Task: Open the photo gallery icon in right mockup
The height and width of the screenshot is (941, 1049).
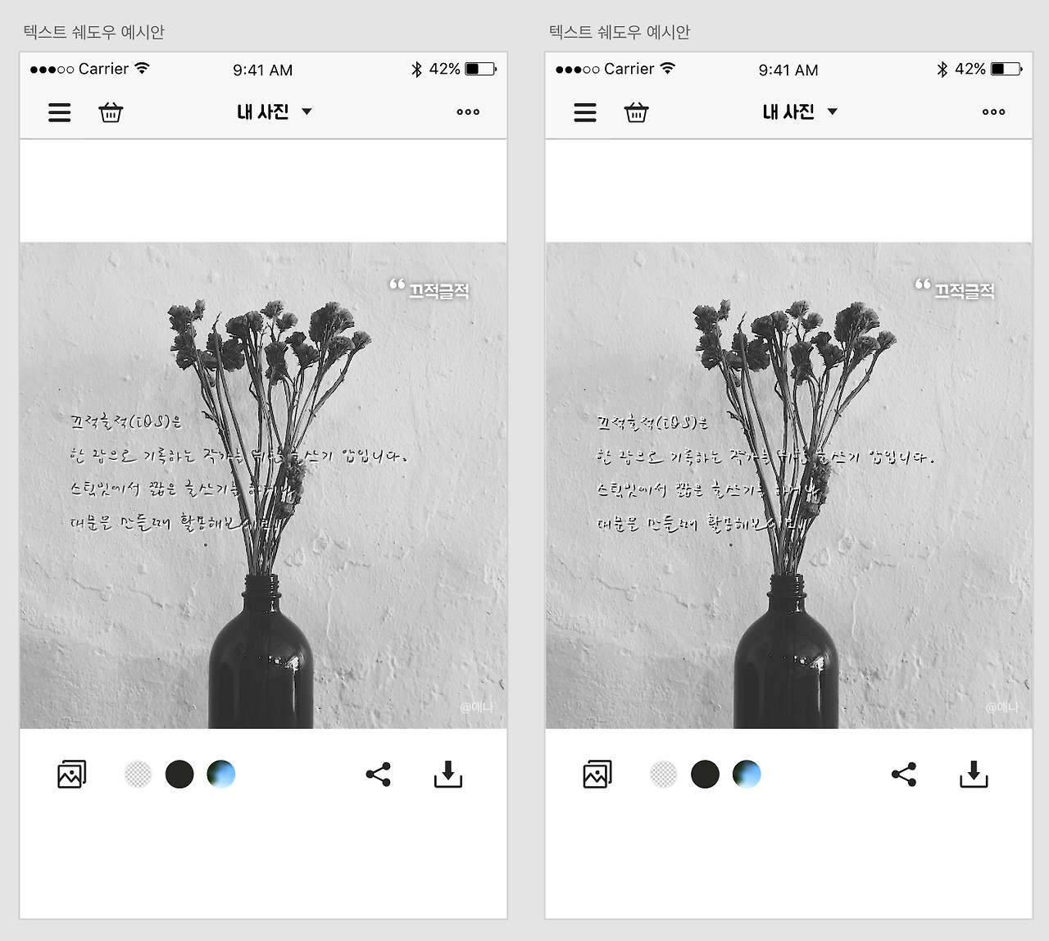Action: pos(597,774)
